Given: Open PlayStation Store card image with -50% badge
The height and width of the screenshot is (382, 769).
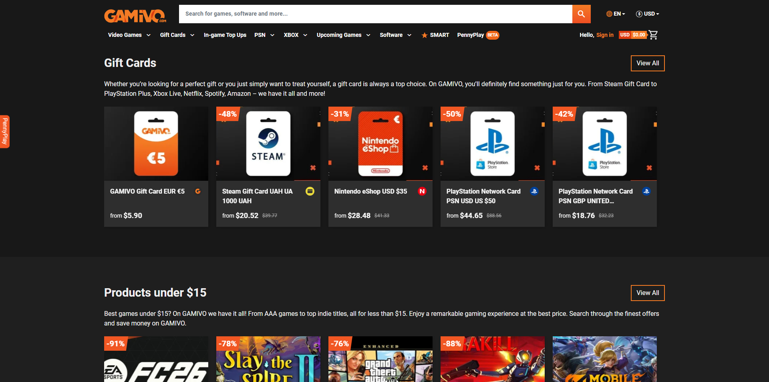Looking at the screenshot, I should click(x=493, y=144).
